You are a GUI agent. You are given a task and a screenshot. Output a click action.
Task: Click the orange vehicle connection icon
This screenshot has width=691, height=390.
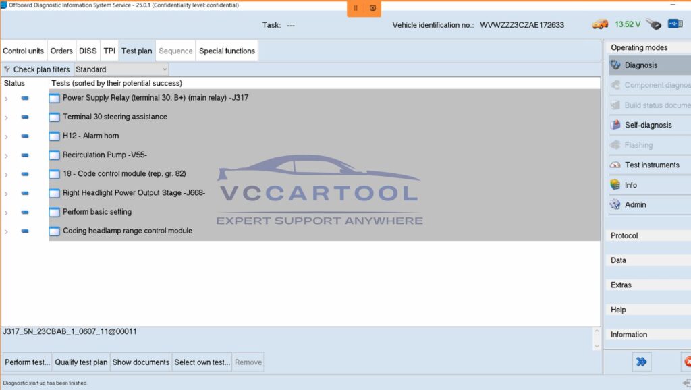coord(600,22)
